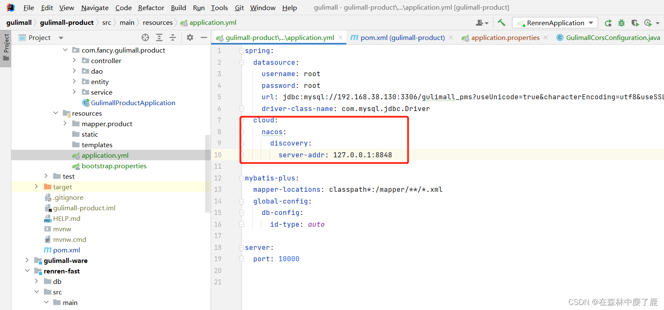Click gulimall root in the breadcrumb bar
664x310 pixels.
19,23
